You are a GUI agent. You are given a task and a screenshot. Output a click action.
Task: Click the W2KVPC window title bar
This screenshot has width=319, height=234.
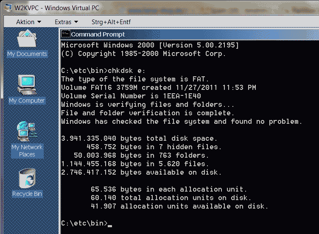click(170, 8)
